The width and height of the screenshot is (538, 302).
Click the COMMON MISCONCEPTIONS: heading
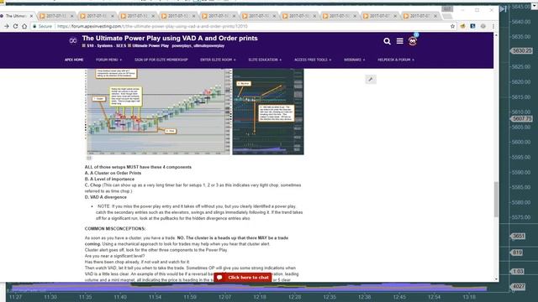[x=115, y=228]
